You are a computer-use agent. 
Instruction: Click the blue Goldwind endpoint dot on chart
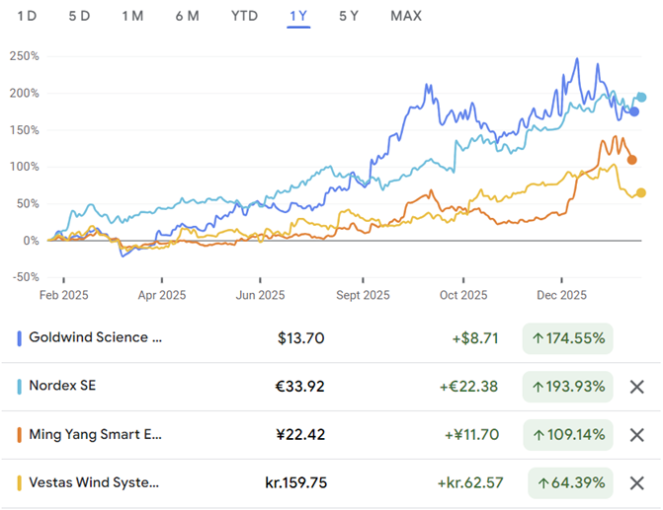coord(634,111)
